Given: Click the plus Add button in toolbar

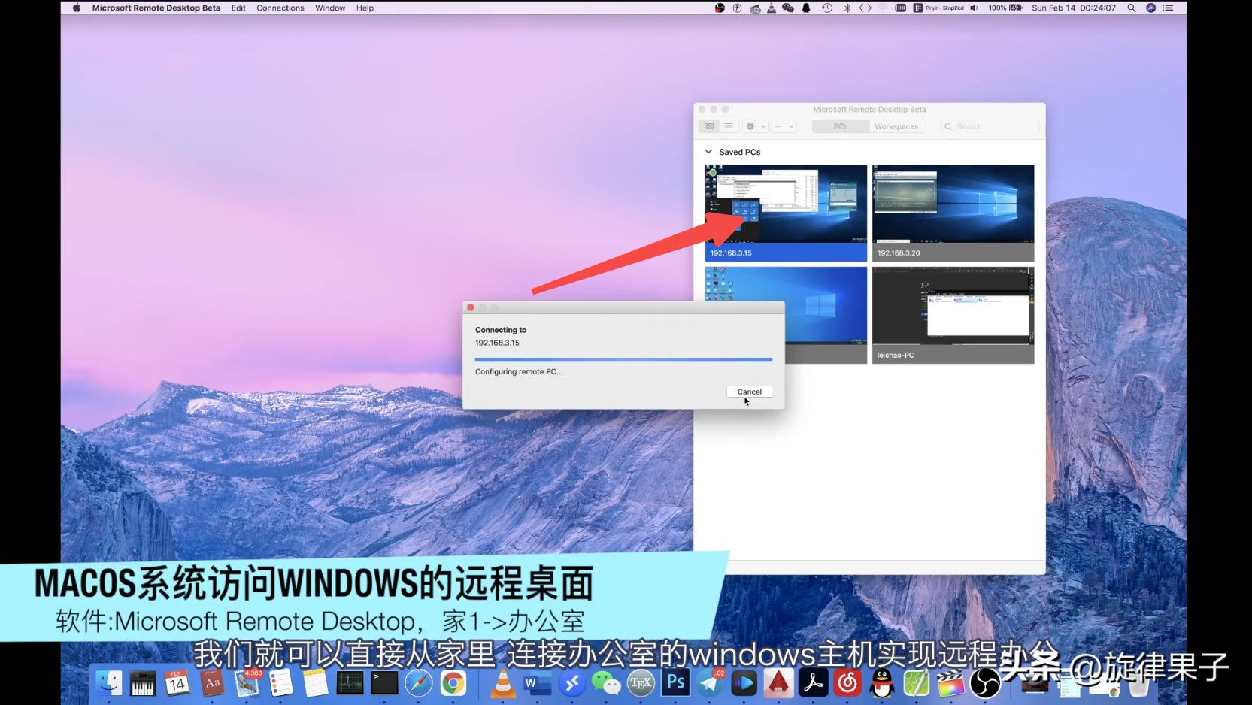Looking at the screenshot, I should [x=778, y=126].
